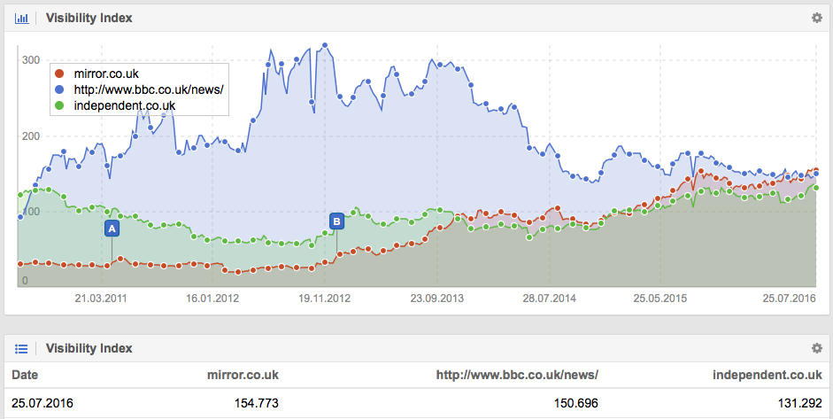Click x-axis label 19.11.2012
The image size is (833, 419).
click(324, 299)
